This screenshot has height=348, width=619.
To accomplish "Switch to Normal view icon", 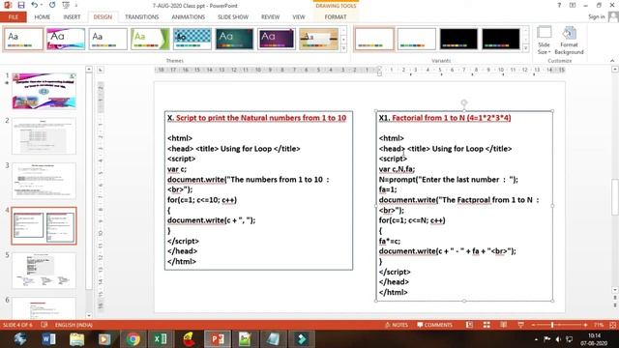I will [469, 325].
